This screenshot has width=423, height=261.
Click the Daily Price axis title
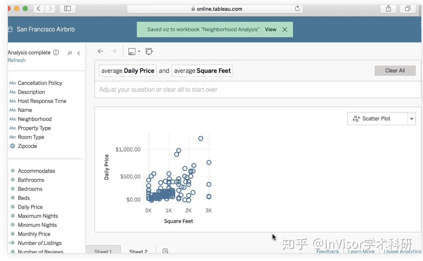106,167
